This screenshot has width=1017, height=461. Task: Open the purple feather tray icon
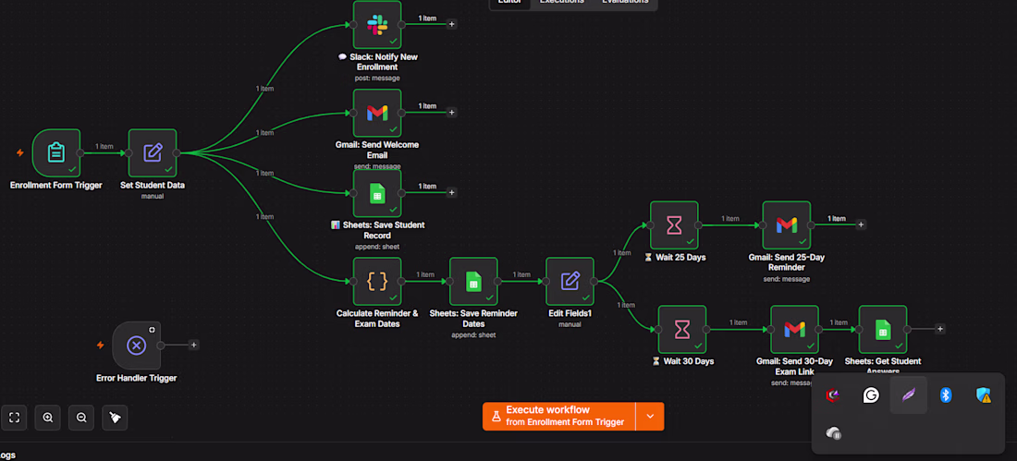[908, 394]
